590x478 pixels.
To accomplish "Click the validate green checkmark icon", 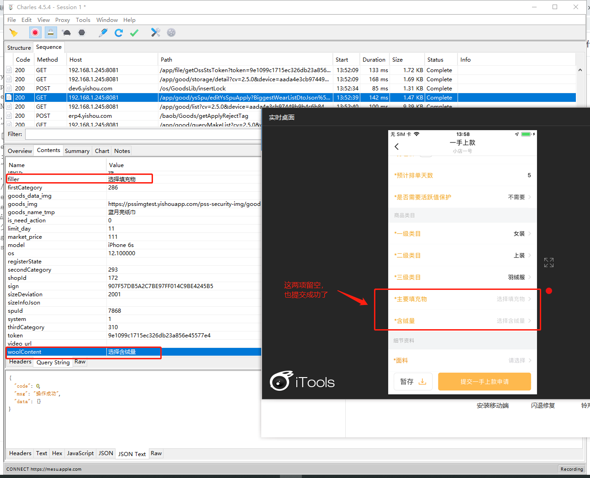I will (x=134, y=32).
